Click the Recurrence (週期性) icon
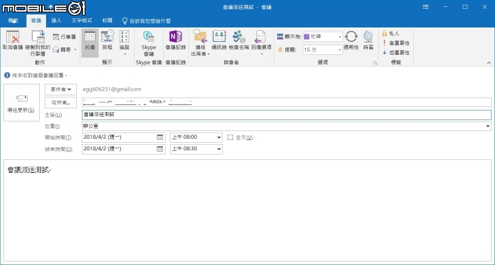495x265 pixels. tap(351, 36)
